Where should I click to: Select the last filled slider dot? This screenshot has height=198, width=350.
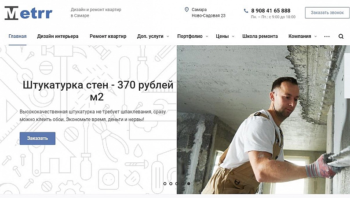(x=189, y=183)
